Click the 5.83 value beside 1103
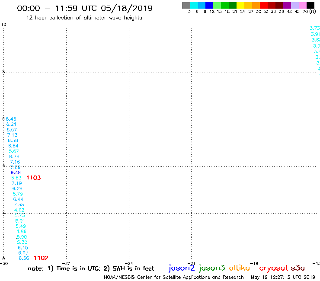The width and height of the screenshot is (320, 281). [x=16, y=178]
